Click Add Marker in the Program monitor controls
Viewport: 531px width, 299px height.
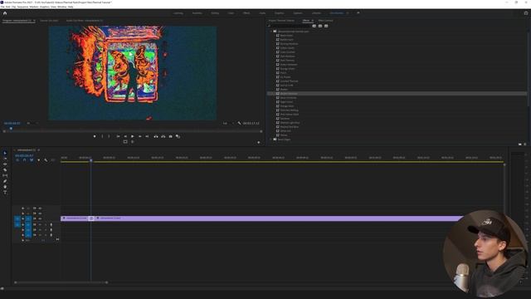point(95,136)
